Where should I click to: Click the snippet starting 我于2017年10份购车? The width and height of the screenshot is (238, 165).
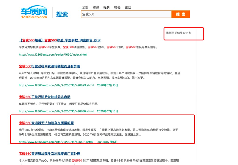(98, 132)
